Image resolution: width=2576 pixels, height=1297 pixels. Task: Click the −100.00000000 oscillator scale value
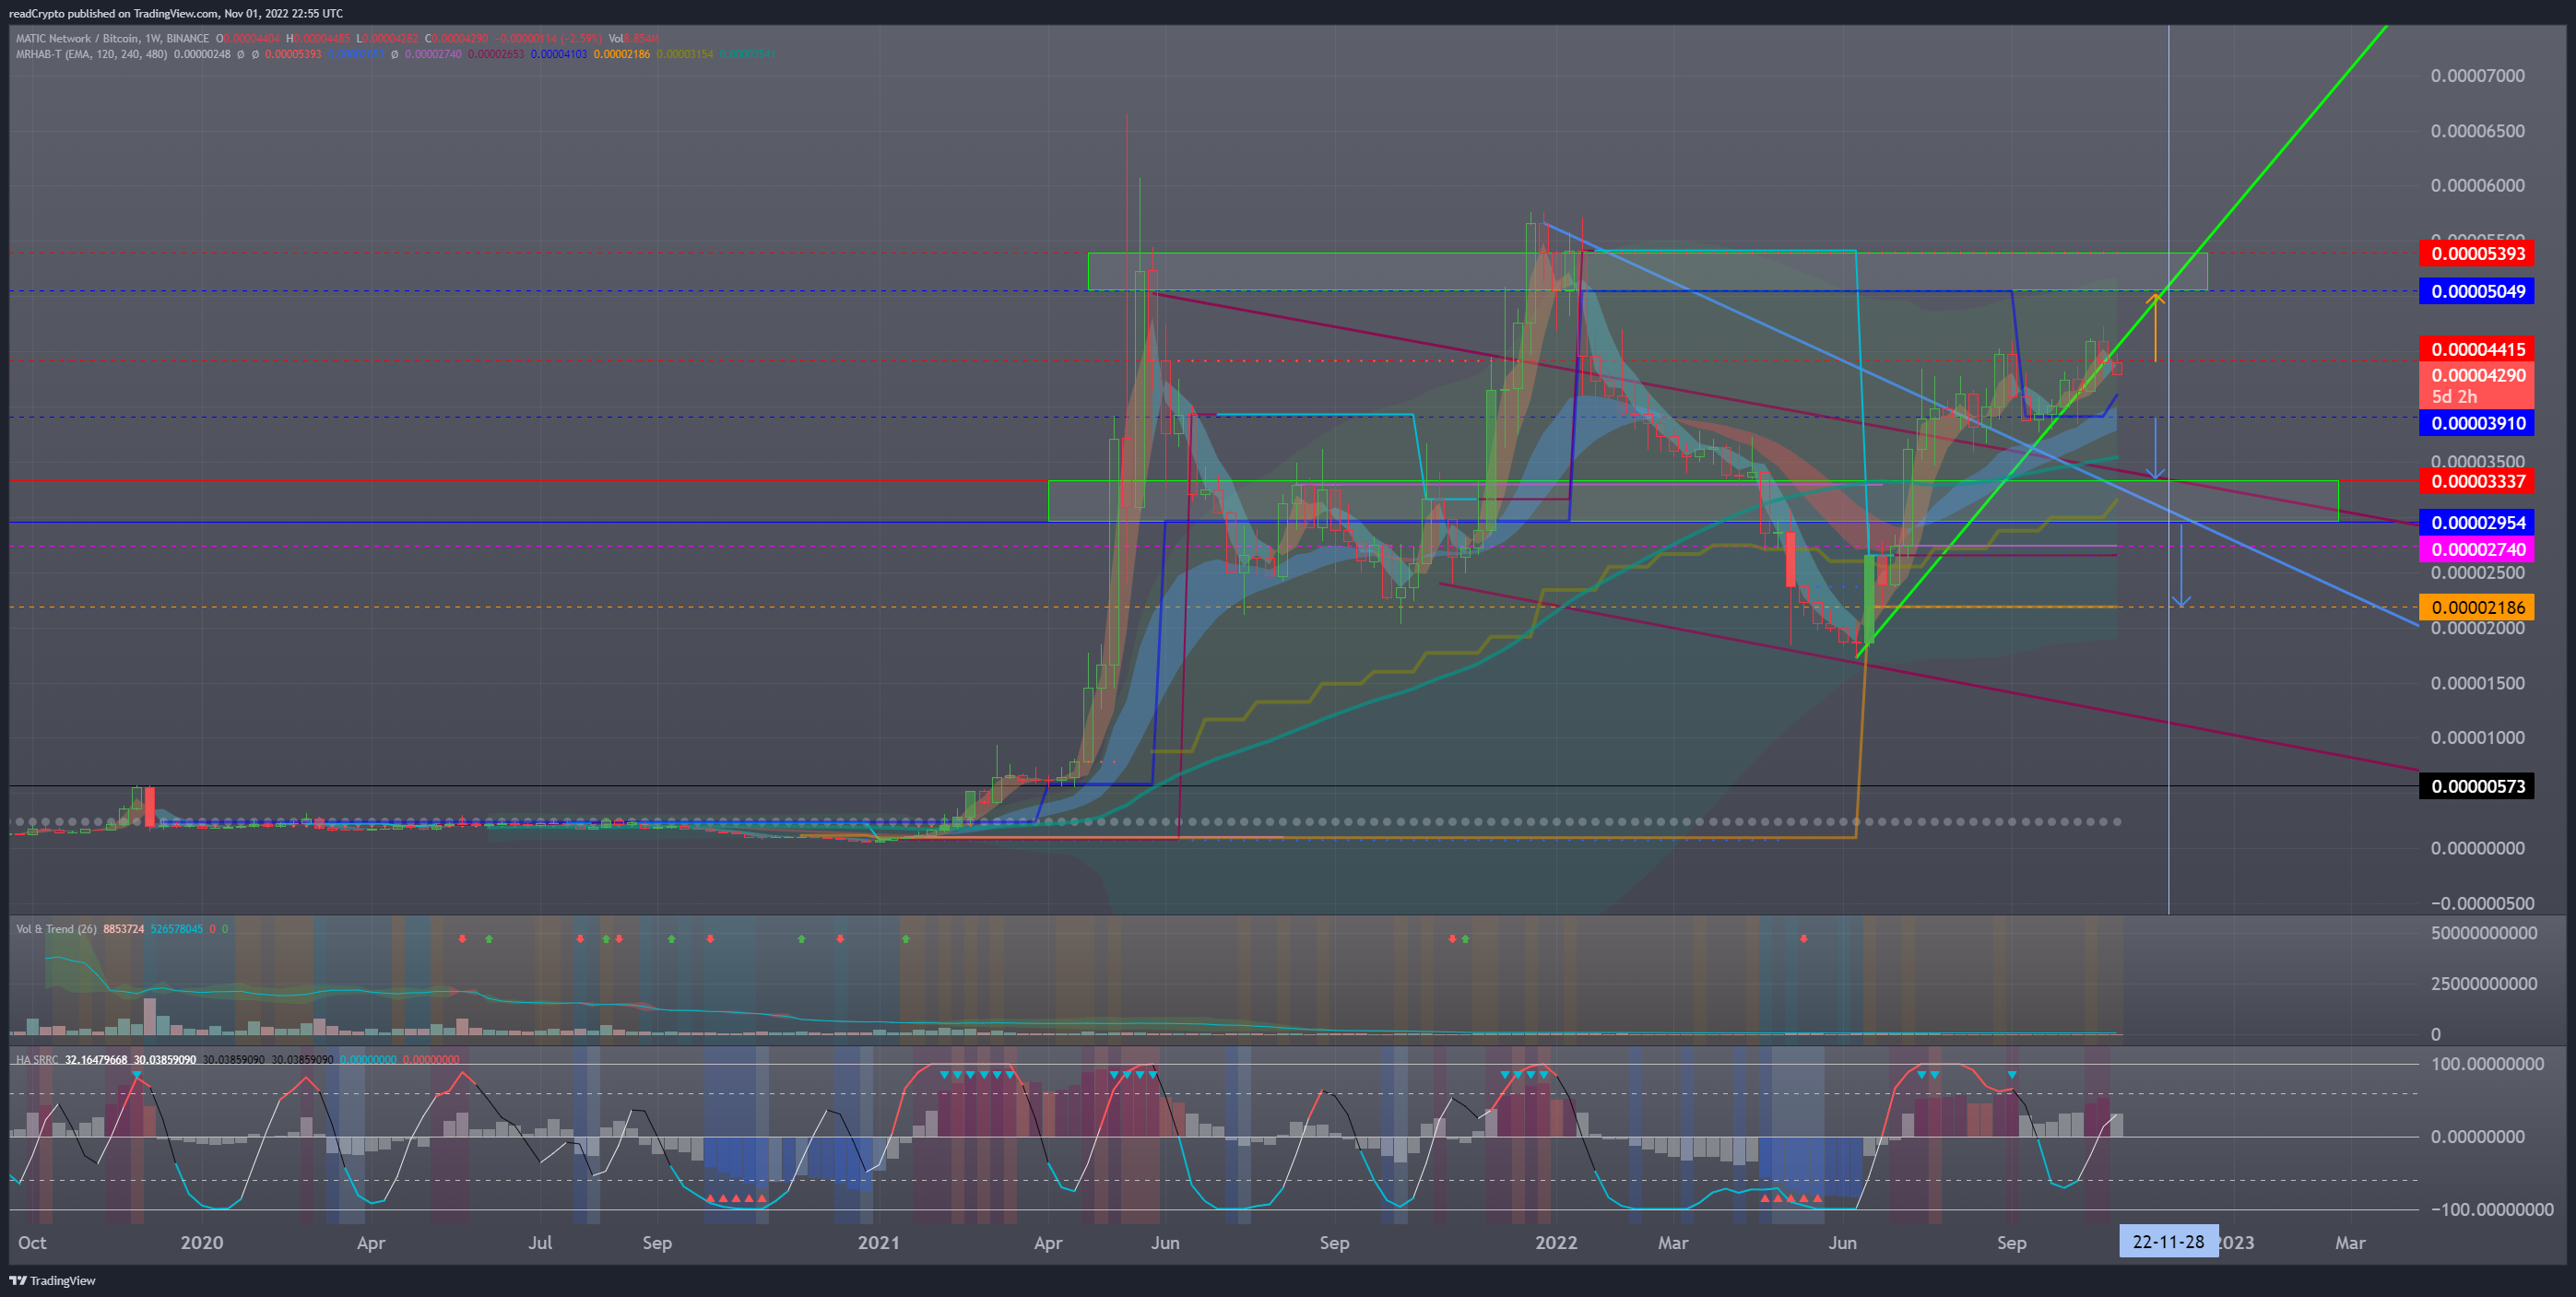pyautogui.click(x=2491, y=1209)
